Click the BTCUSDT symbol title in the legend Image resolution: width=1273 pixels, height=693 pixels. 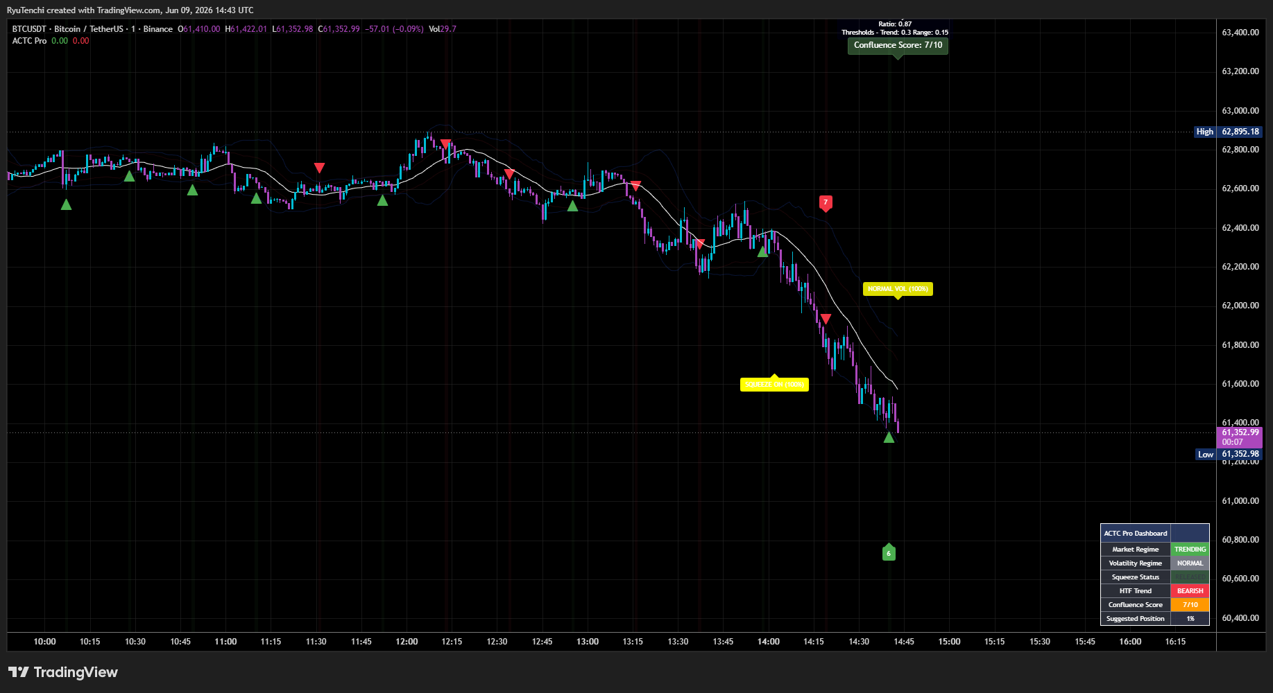point(67,29)
